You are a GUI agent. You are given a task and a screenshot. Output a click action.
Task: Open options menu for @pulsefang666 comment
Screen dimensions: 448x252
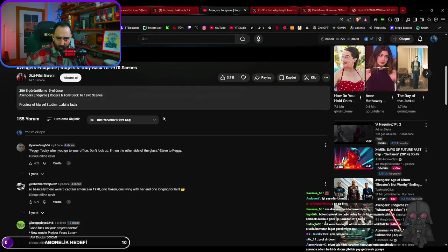[x=325, y=145]
